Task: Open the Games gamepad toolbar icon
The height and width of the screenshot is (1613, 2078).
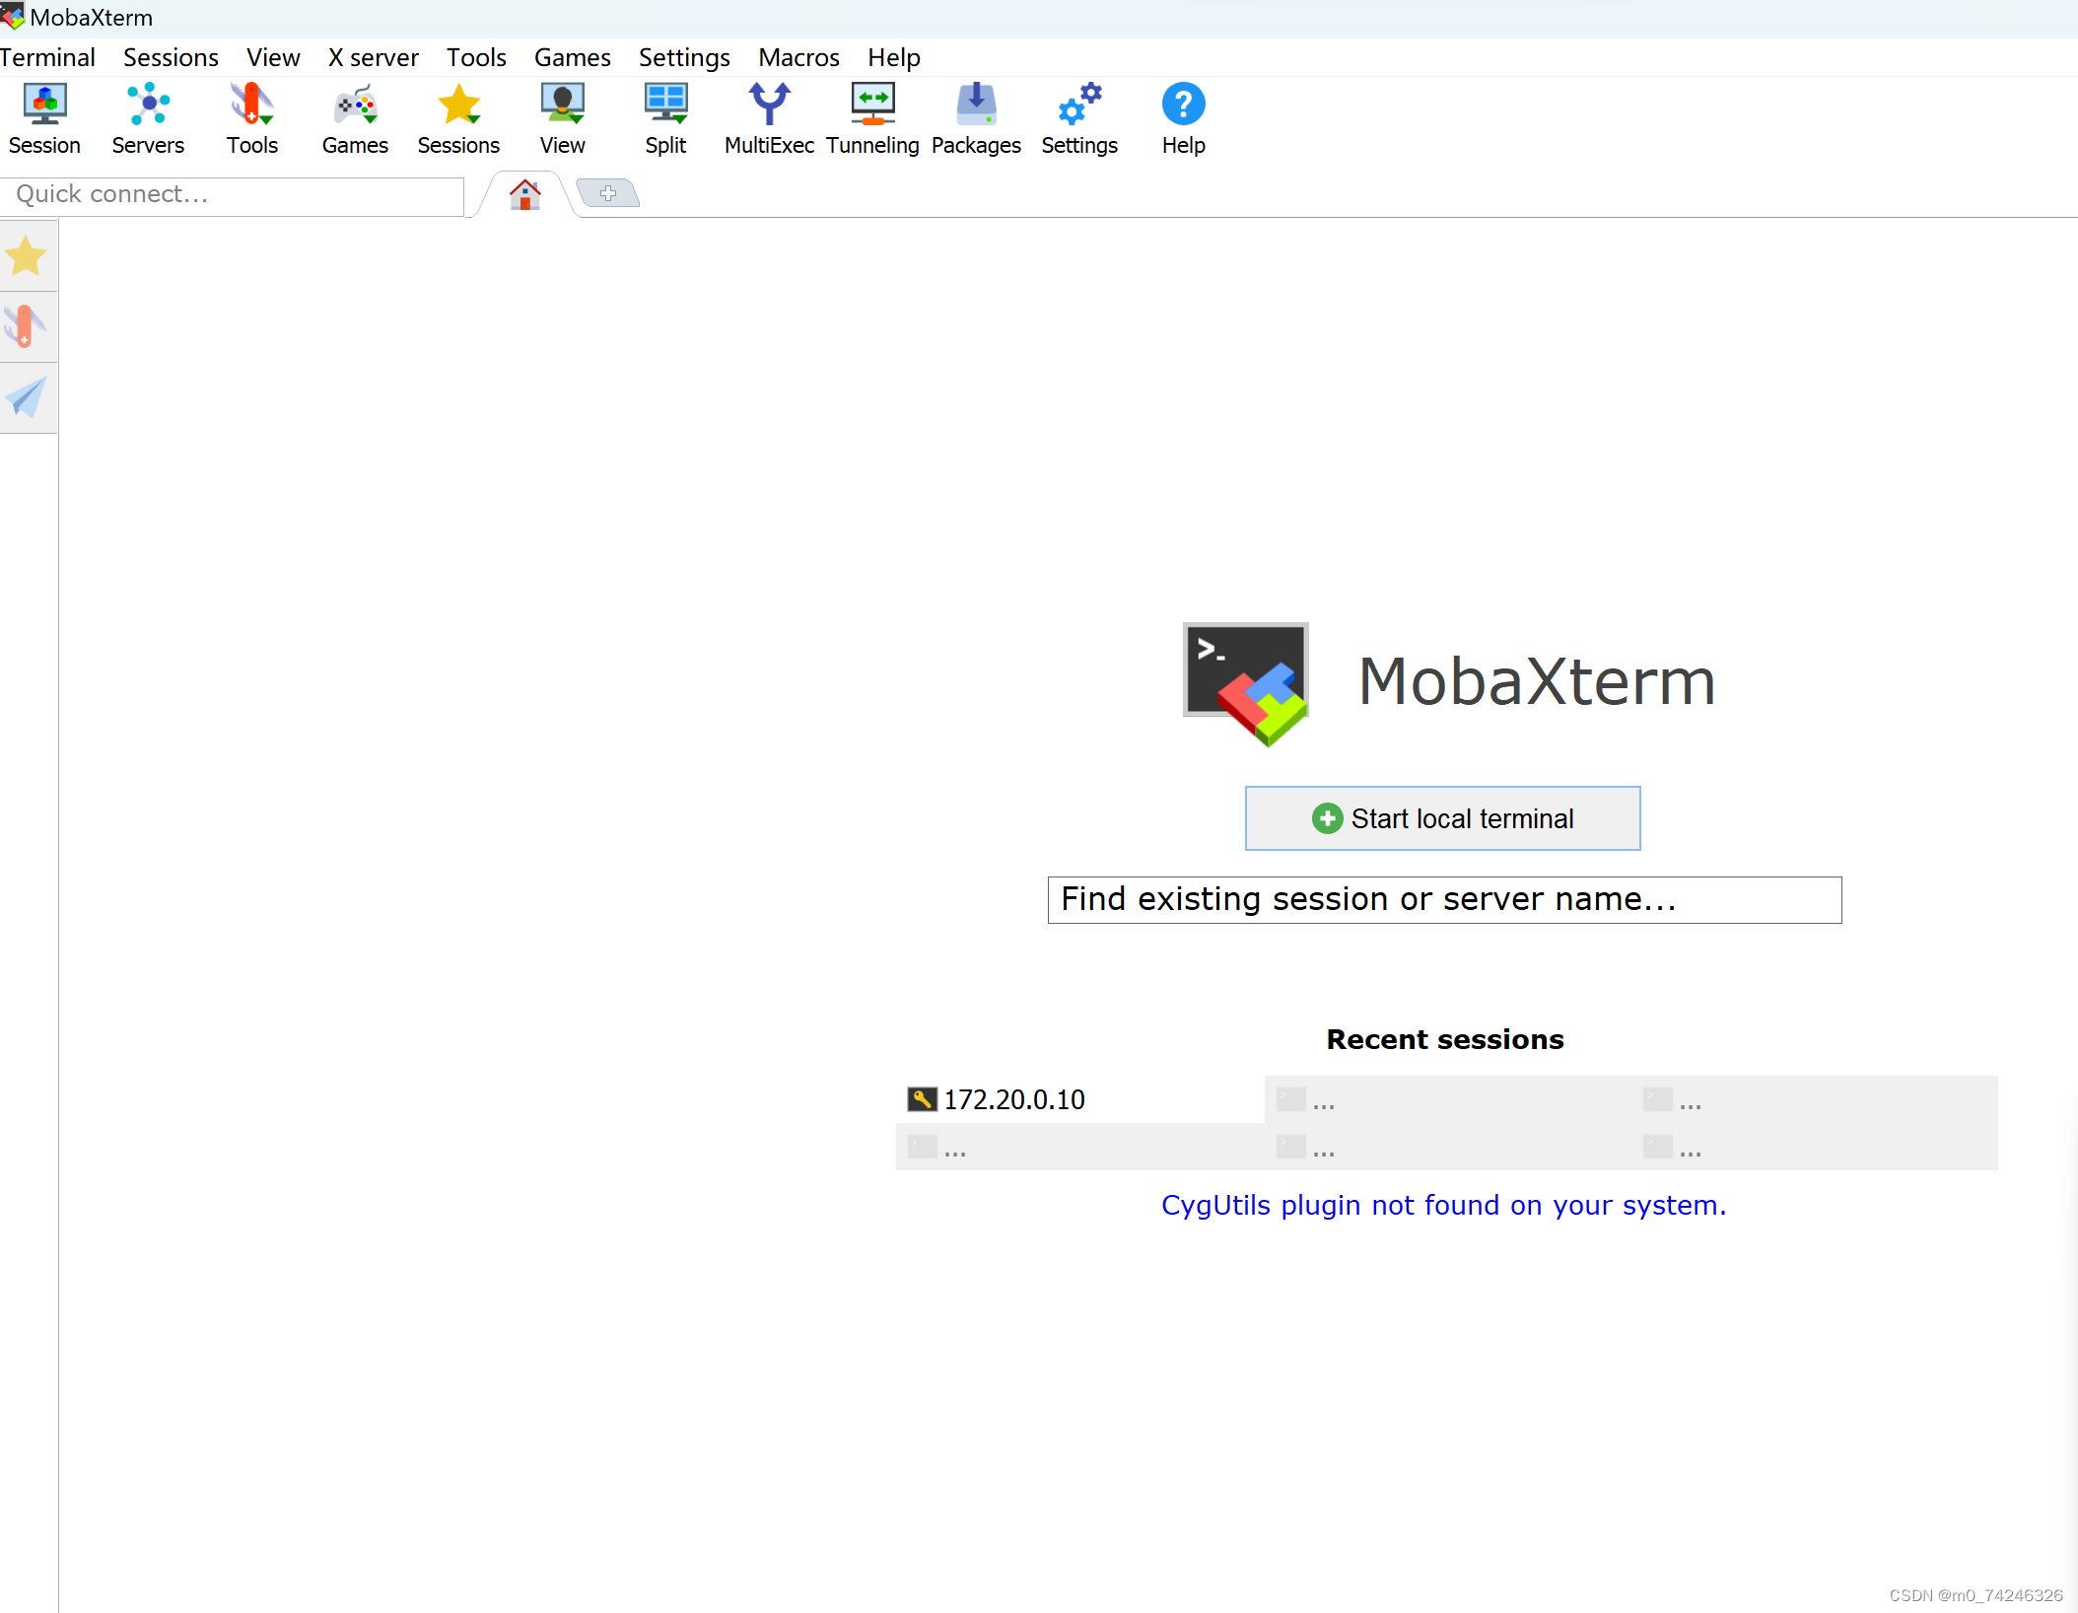Action: [355, 118]
